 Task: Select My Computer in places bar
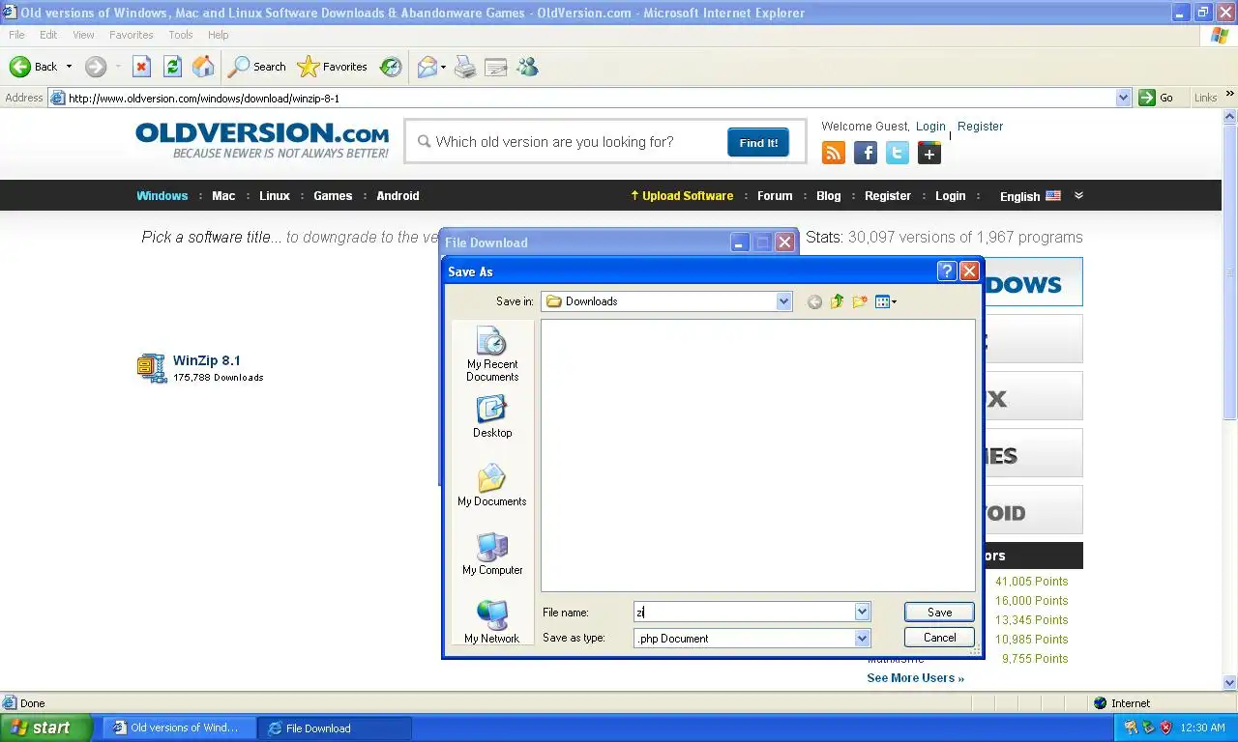pos(492,554)
